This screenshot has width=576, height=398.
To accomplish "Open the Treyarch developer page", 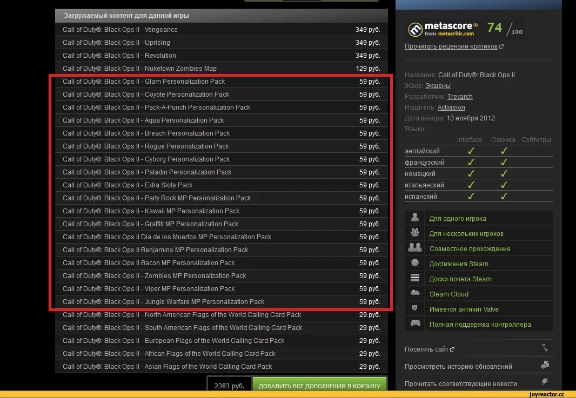I will tap(459, 96).
